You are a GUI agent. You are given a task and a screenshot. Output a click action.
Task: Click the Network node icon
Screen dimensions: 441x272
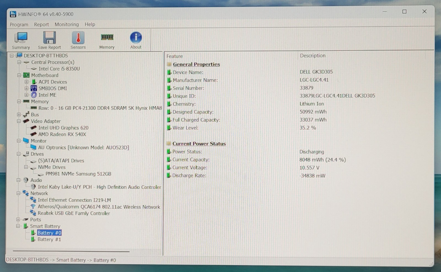pos(26,193)
